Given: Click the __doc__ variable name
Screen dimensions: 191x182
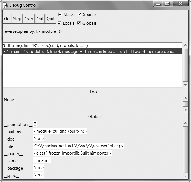Looking at the screenshot, I should point(11,139).
